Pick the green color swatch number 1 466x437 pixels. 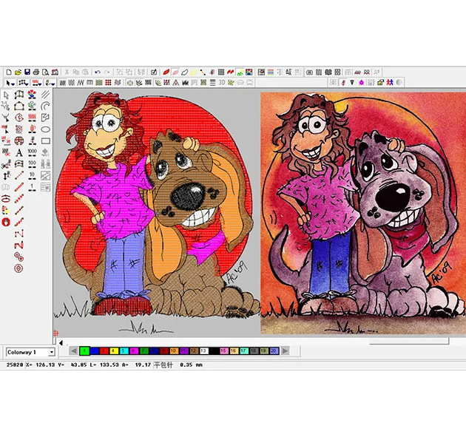point(84,350)
